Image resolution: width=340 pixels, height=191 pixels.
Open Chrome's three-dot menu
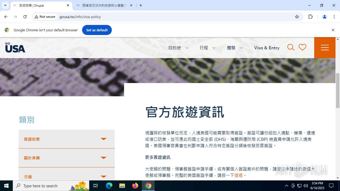point(334,17)
